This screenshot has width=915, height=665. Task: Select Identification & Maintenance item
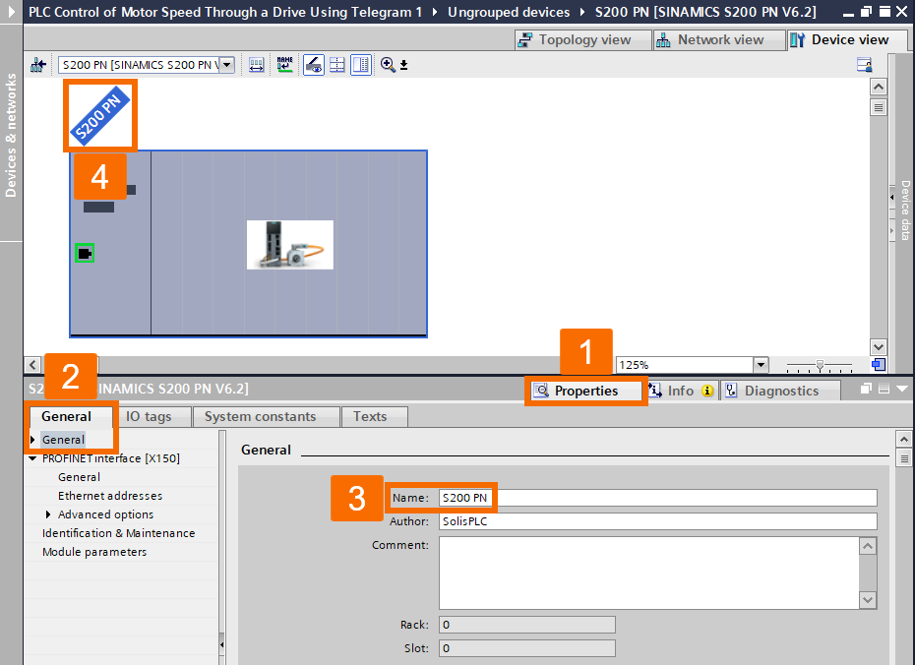[118, 533]
